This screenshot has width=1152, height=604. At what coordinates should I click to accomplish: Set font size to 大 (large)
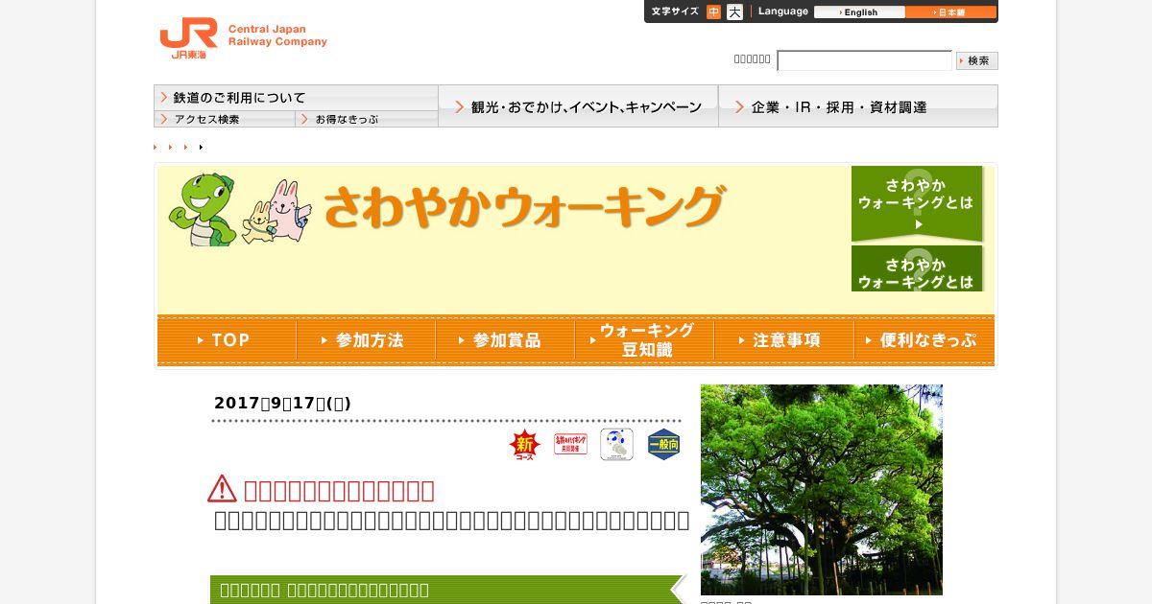click(734, 12)
